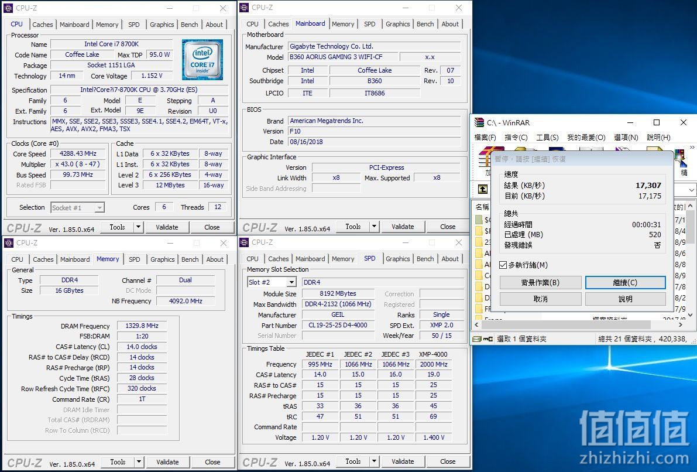Click Part Number CL19-25-25 D4-4000
The width and height of the screenshot is (697, 472).
point(338,325)
